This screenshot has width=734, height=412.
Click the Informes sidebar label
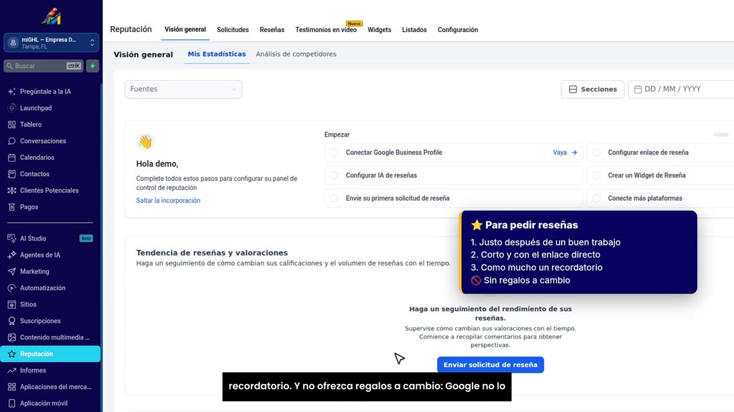tap(33, 371)
